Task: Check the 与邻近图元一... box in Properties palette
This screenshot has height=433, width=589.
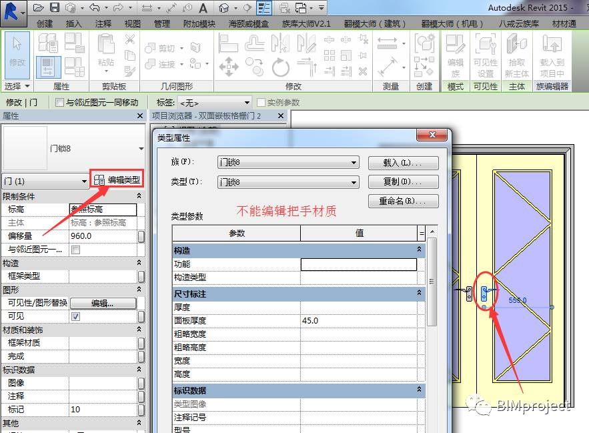Action: [75, 250]
